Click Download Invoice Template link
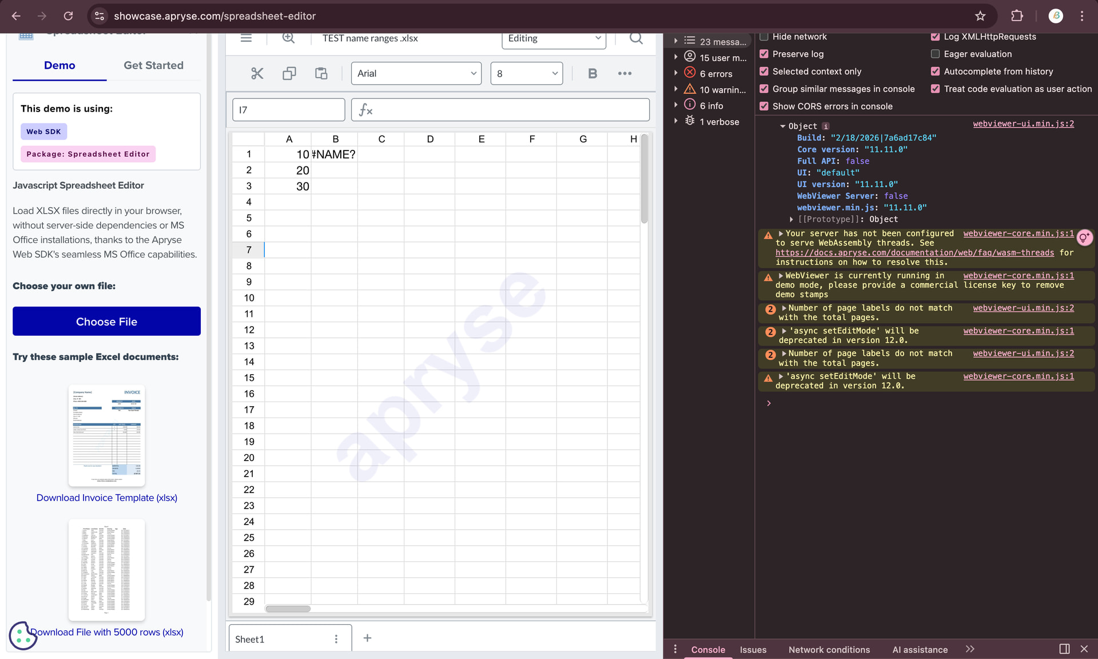Viewport: 1098px width, 659px height. pyautogui.click(x=106, y=498)
